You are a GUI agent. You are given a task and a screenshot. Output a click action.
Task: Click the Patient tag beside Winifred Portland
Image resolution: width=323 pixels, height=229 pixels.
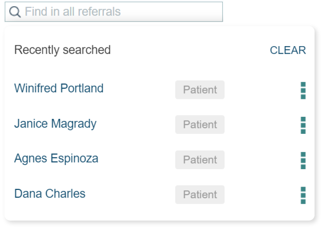200,90
